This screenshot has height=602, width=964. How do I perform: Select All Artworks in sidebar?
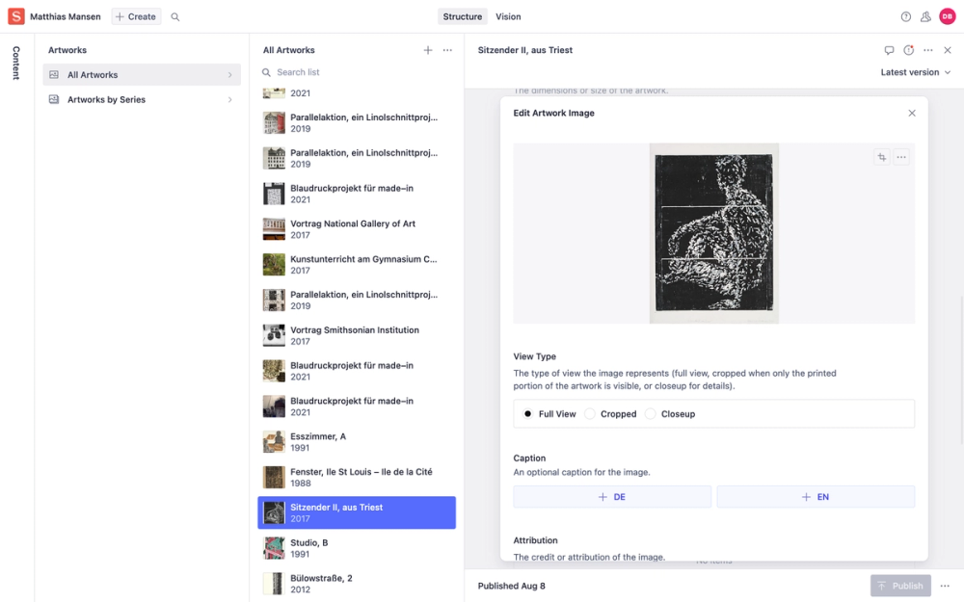(x=142, y=75)
